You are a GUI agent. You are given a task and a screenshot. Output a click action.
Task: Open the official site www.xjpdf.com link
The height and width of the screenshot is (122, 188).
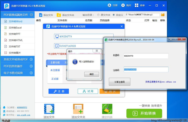[x=24, y=115]
